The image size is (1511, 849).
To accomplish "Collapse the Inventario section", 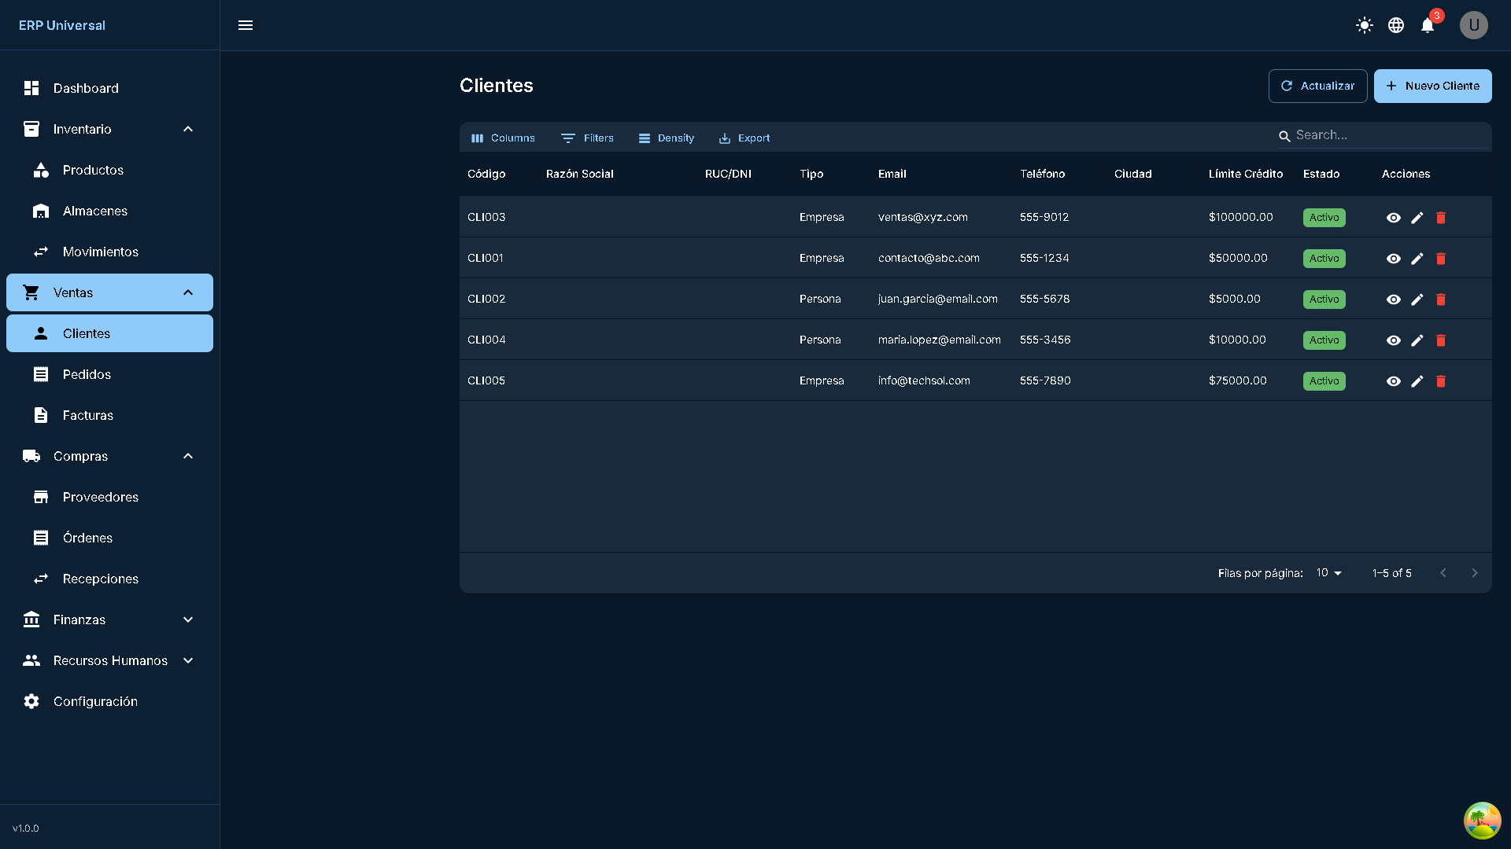I will click(188, 129).
